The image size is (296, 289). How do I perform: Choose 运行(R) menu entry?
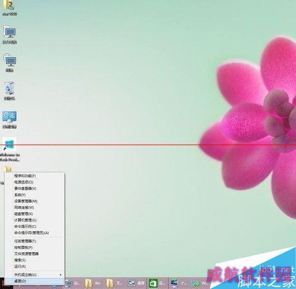[x=34, y=266]
